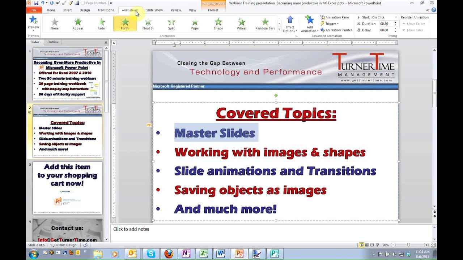Viewport: 463px width, 260px height.
Task: Apply the Shape animation effect
Action: pos(218,24)
